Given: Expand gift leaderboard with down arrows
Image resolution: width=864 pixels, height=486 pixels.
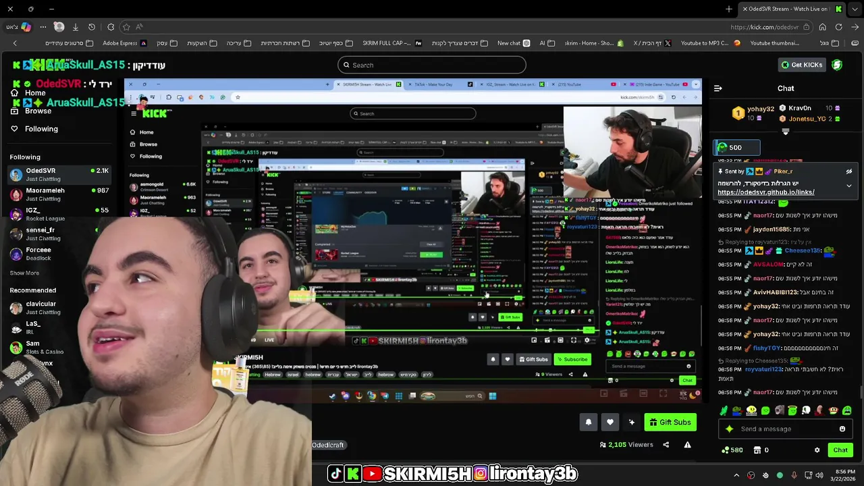Looking at the screenshot, I should (x=786, y=132).
